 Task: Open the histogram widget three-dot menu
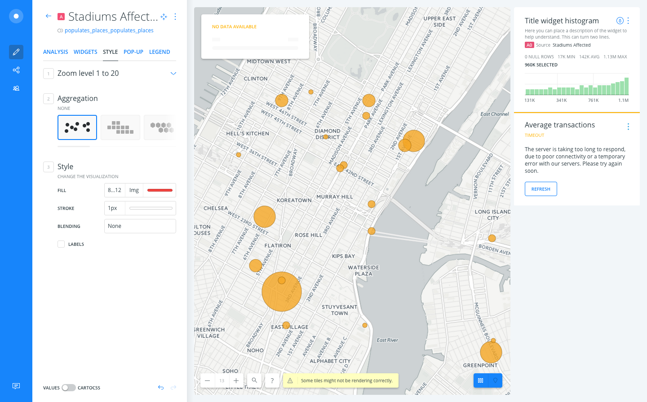click(628, 21)
